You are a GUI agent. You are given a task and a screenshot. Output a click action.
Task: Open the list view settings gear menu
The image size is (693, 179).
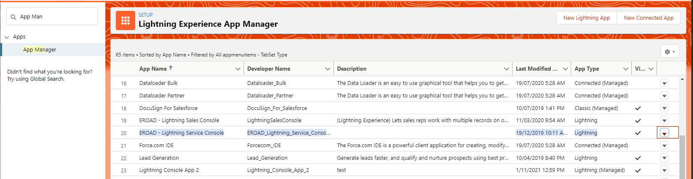click(669, 51)
